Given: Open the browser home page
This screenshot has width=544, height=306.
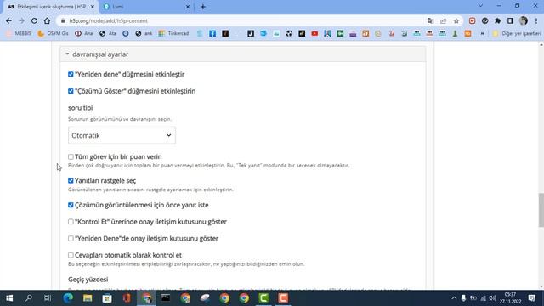Looking at the screenshot, I should coord(47,20).
